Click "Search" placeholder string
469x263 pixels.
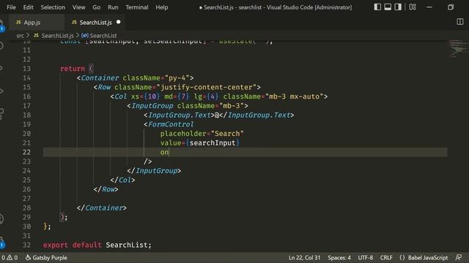(x=227, y=134)
